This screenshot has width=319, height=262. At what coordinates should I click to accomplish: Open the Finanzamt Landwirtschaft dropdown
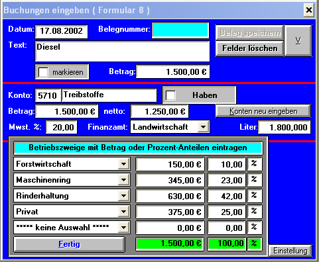(203, 127)
